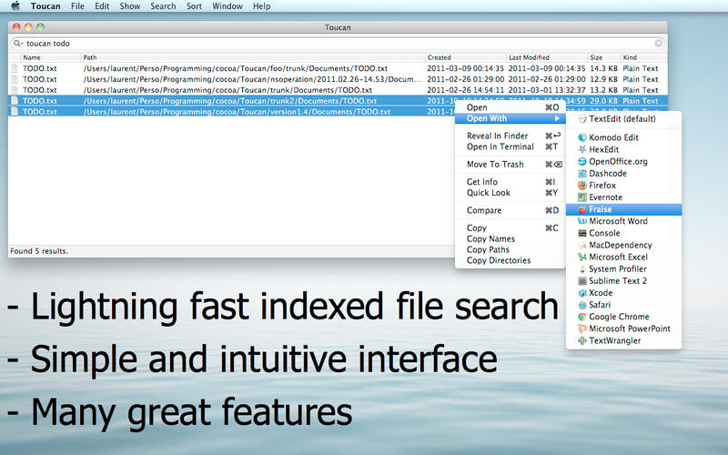Sort results by Created column header

click(466, 57)
